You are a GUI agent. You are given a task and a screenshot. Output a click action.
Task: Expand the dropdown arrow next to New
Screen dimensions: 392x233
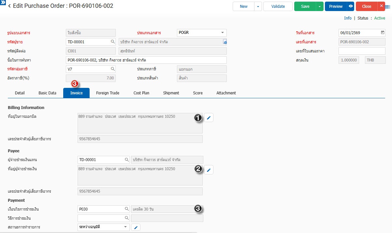coord(258,7)
